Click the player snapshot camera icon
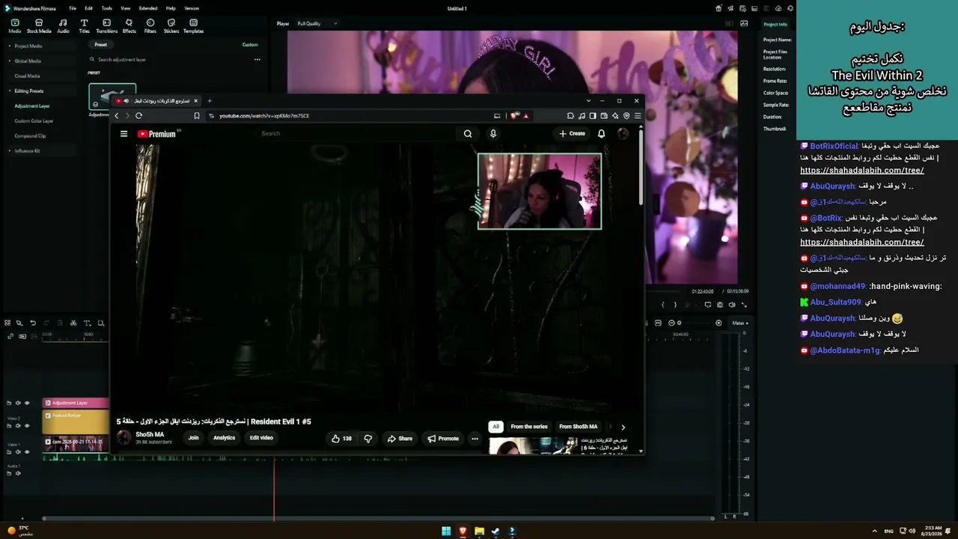Screen dimensions: 958x539 [720, 305]
